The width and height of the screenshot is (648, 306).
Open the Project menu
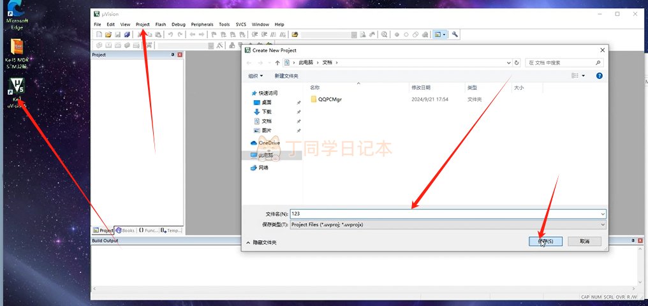coord(142,24)
